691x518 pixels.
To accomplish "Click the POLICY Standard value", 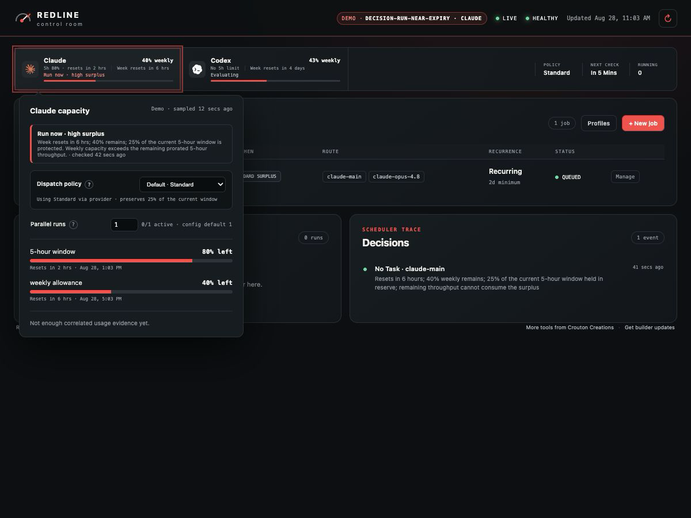I will point(557,73).
